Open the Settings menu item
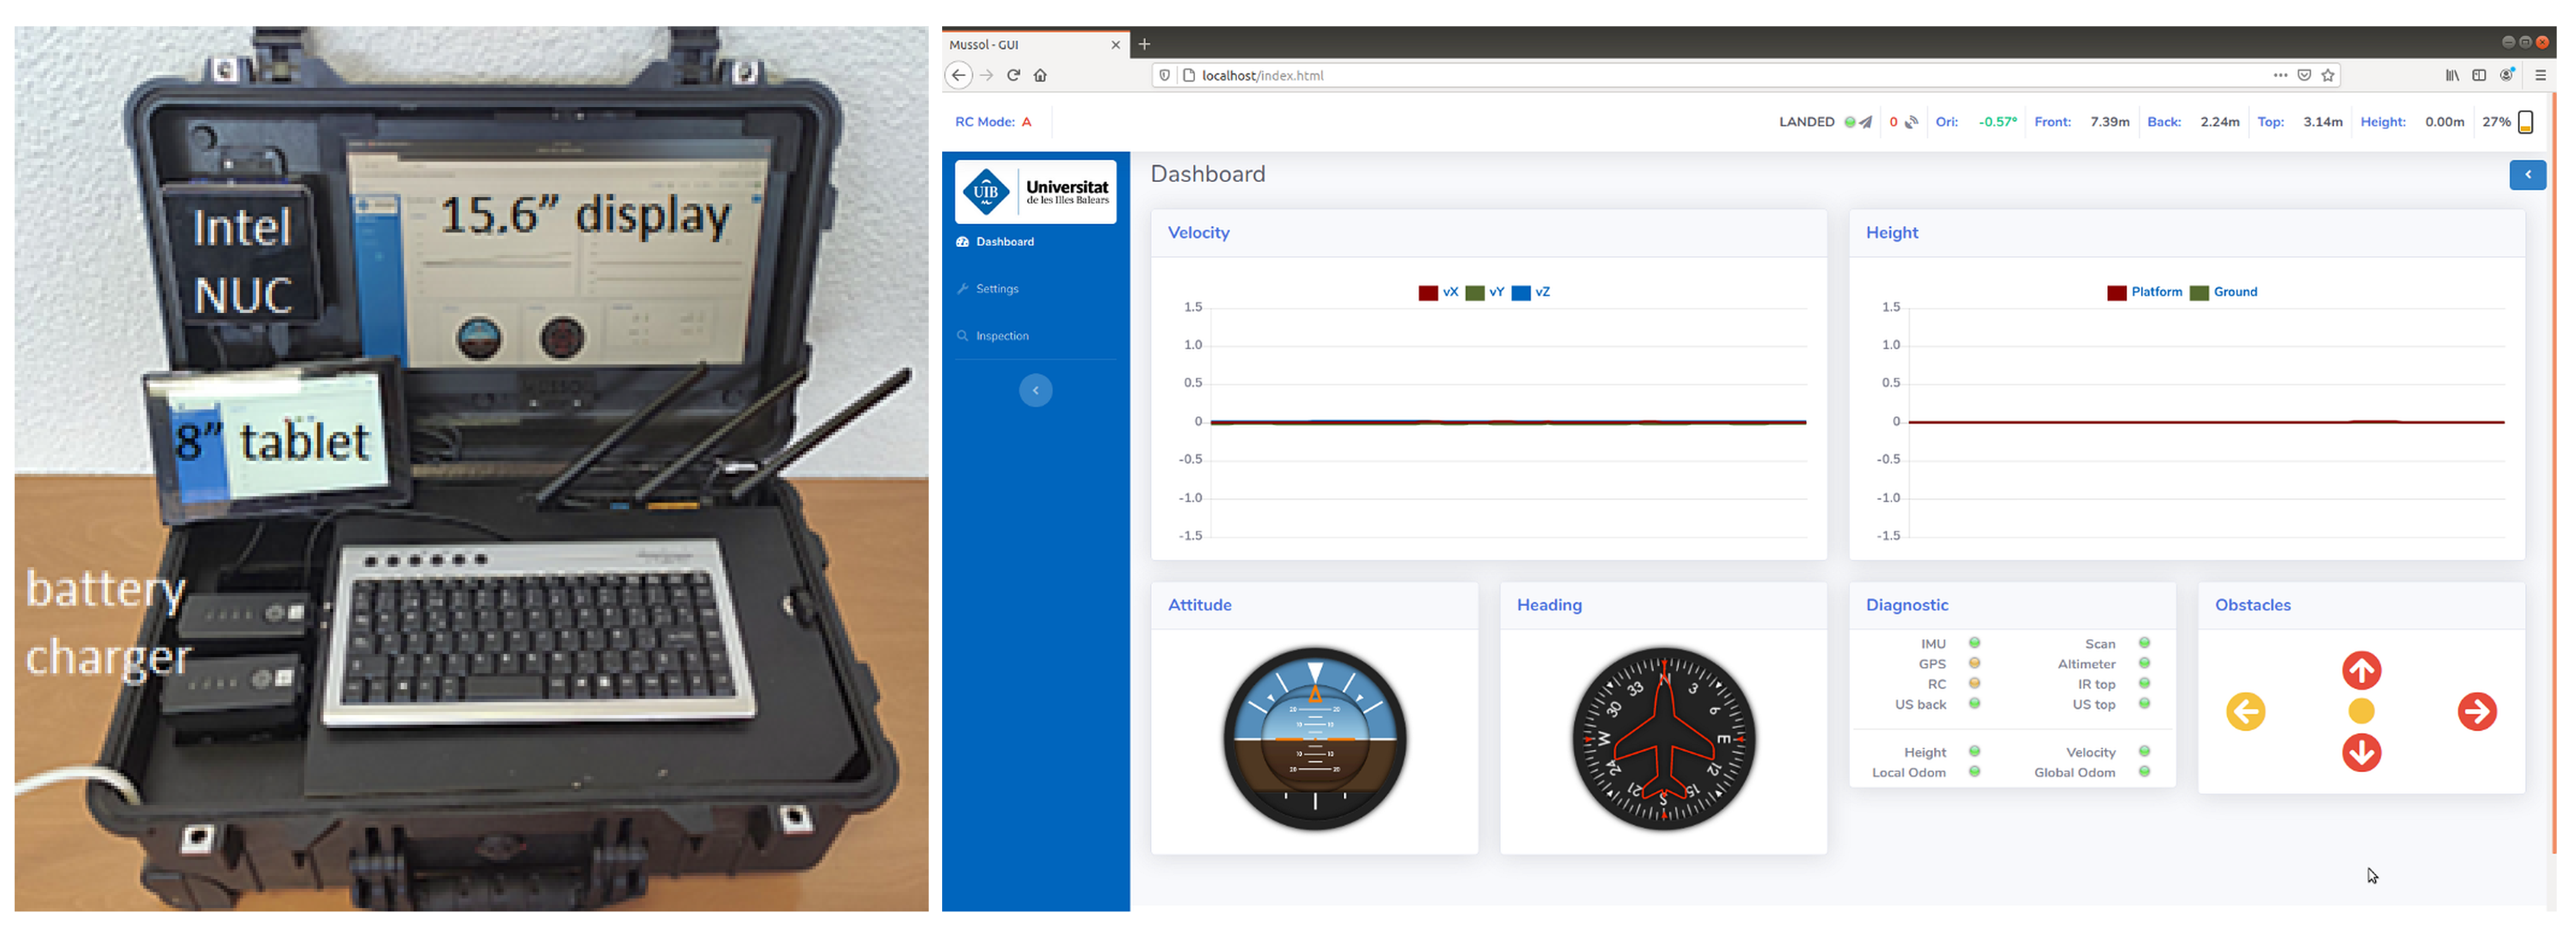This screenshot has width=2576, height=932. pos(996,289)
